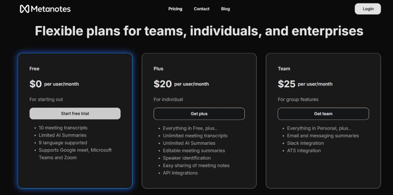Open the Pricing menu item
The height and width of the screenshot is (195, 393).
175,9
